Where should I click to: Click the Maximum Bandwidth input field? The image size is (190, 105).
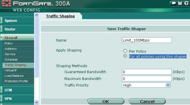click(x=147, y=79)
